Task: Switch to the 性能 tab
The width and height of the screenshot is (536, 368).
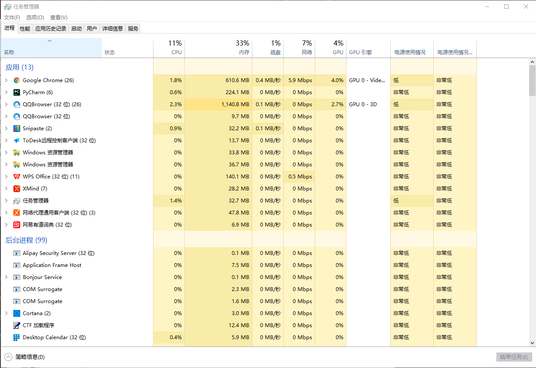Action: click(25, 28)
